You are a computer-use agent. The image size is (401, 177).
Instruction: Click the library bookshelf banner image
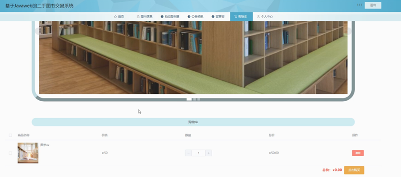[x=193, y=57]
